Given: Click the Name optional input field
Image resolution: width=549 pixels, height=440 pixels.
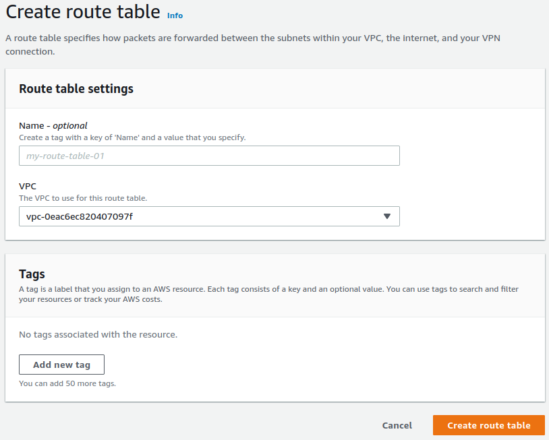Looking at the screenshot, I should [x=209, y=156].
